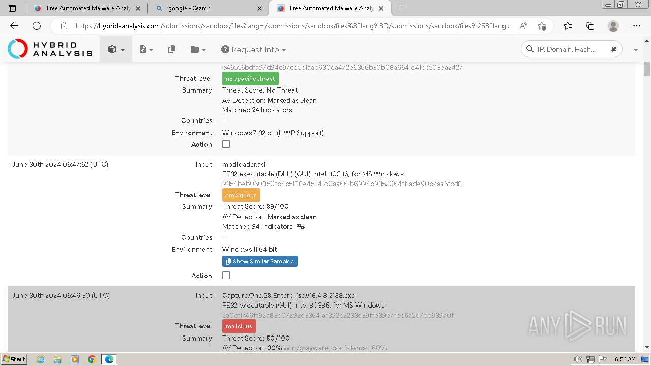Tick the Action checkbox for modloader.asi

point(226,276)
